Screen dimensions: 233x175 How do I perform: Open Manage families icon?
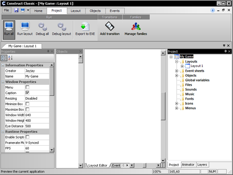click(136, 26)
